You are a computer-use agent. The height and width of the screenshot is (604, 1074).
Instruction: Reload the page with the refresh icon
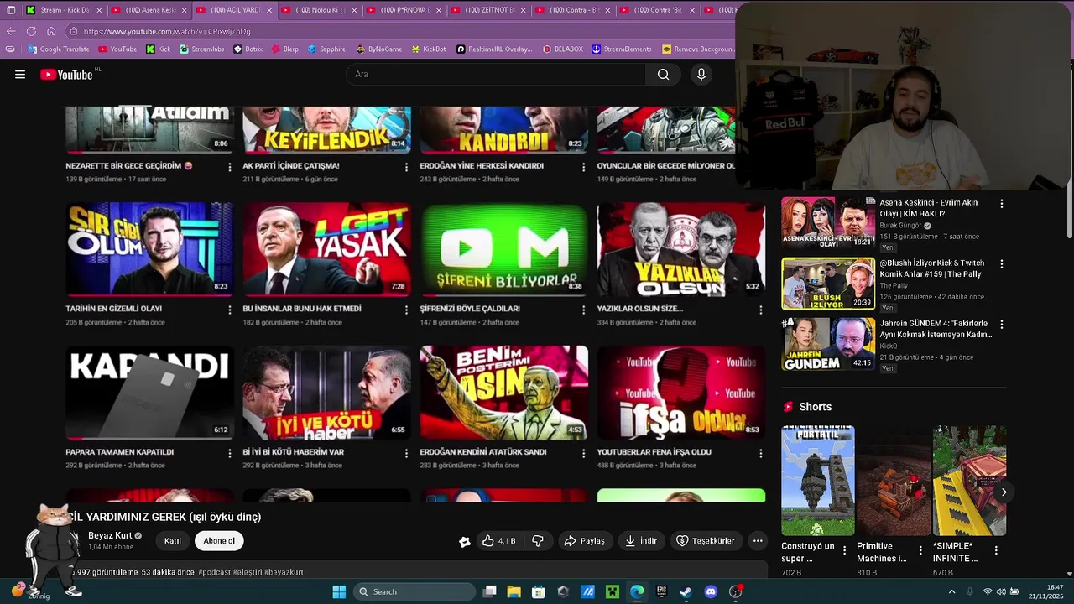click(x=31, y=31)
